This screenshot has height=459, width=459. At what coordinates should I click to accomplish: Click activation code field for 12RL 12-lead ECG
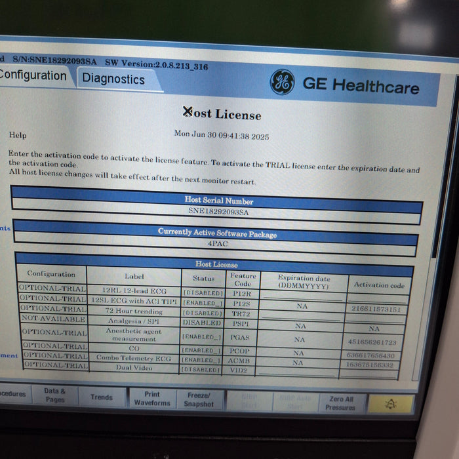click(x=377, y=298)
